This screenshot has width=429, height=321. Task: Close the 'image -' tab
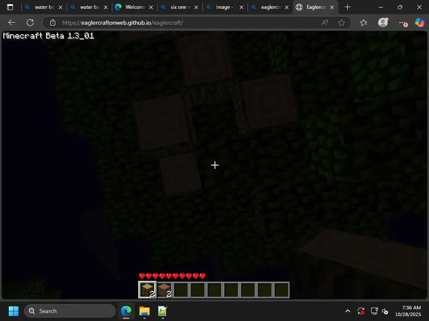coord(242,8)
